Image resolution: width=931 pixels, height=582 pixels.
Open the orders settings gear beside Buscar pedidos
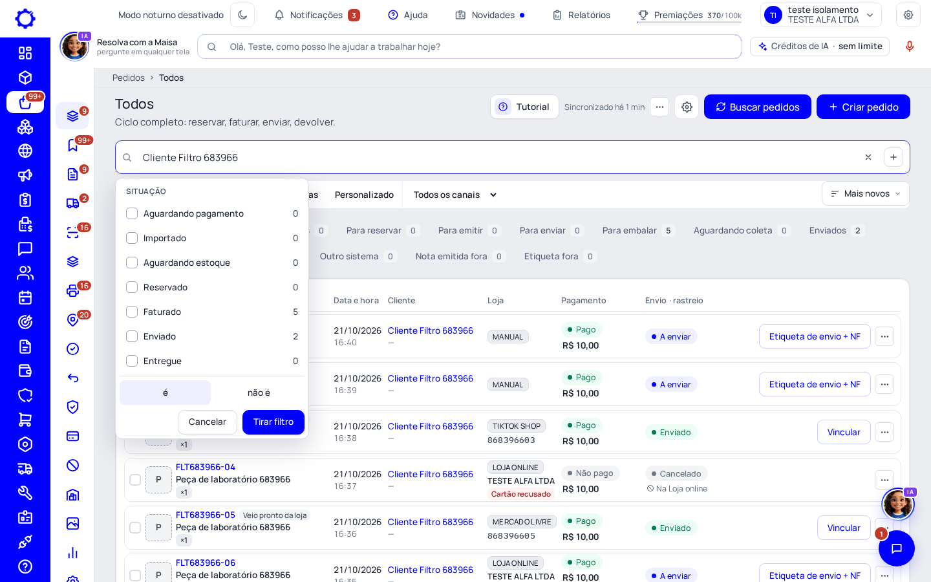[687, 107]
